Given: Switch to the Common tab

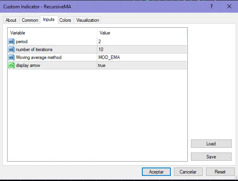Looking at the screenshot, I should (30, 20).
